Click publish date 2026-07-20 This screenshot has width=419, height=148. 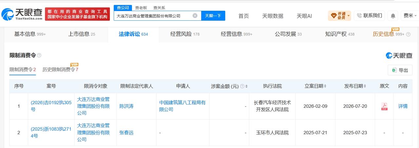point(355,106)
